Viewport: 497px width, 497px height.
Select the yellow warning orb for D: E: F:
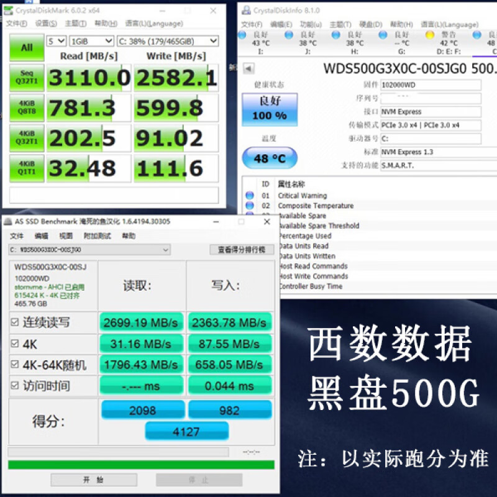[x=430, y=35]
